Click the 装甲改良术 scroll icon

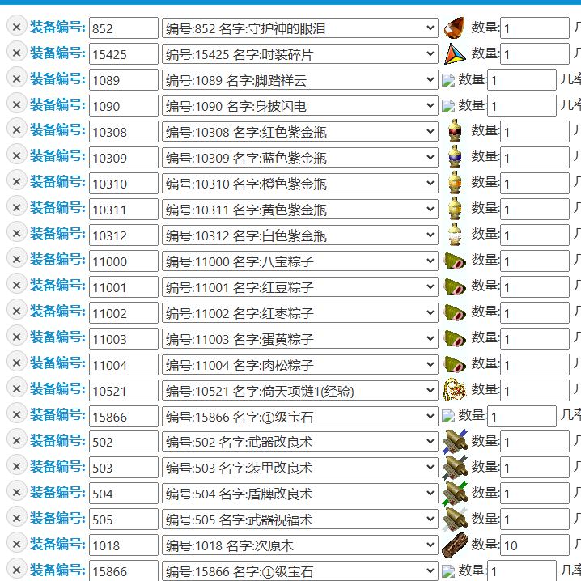coord(455,468)
